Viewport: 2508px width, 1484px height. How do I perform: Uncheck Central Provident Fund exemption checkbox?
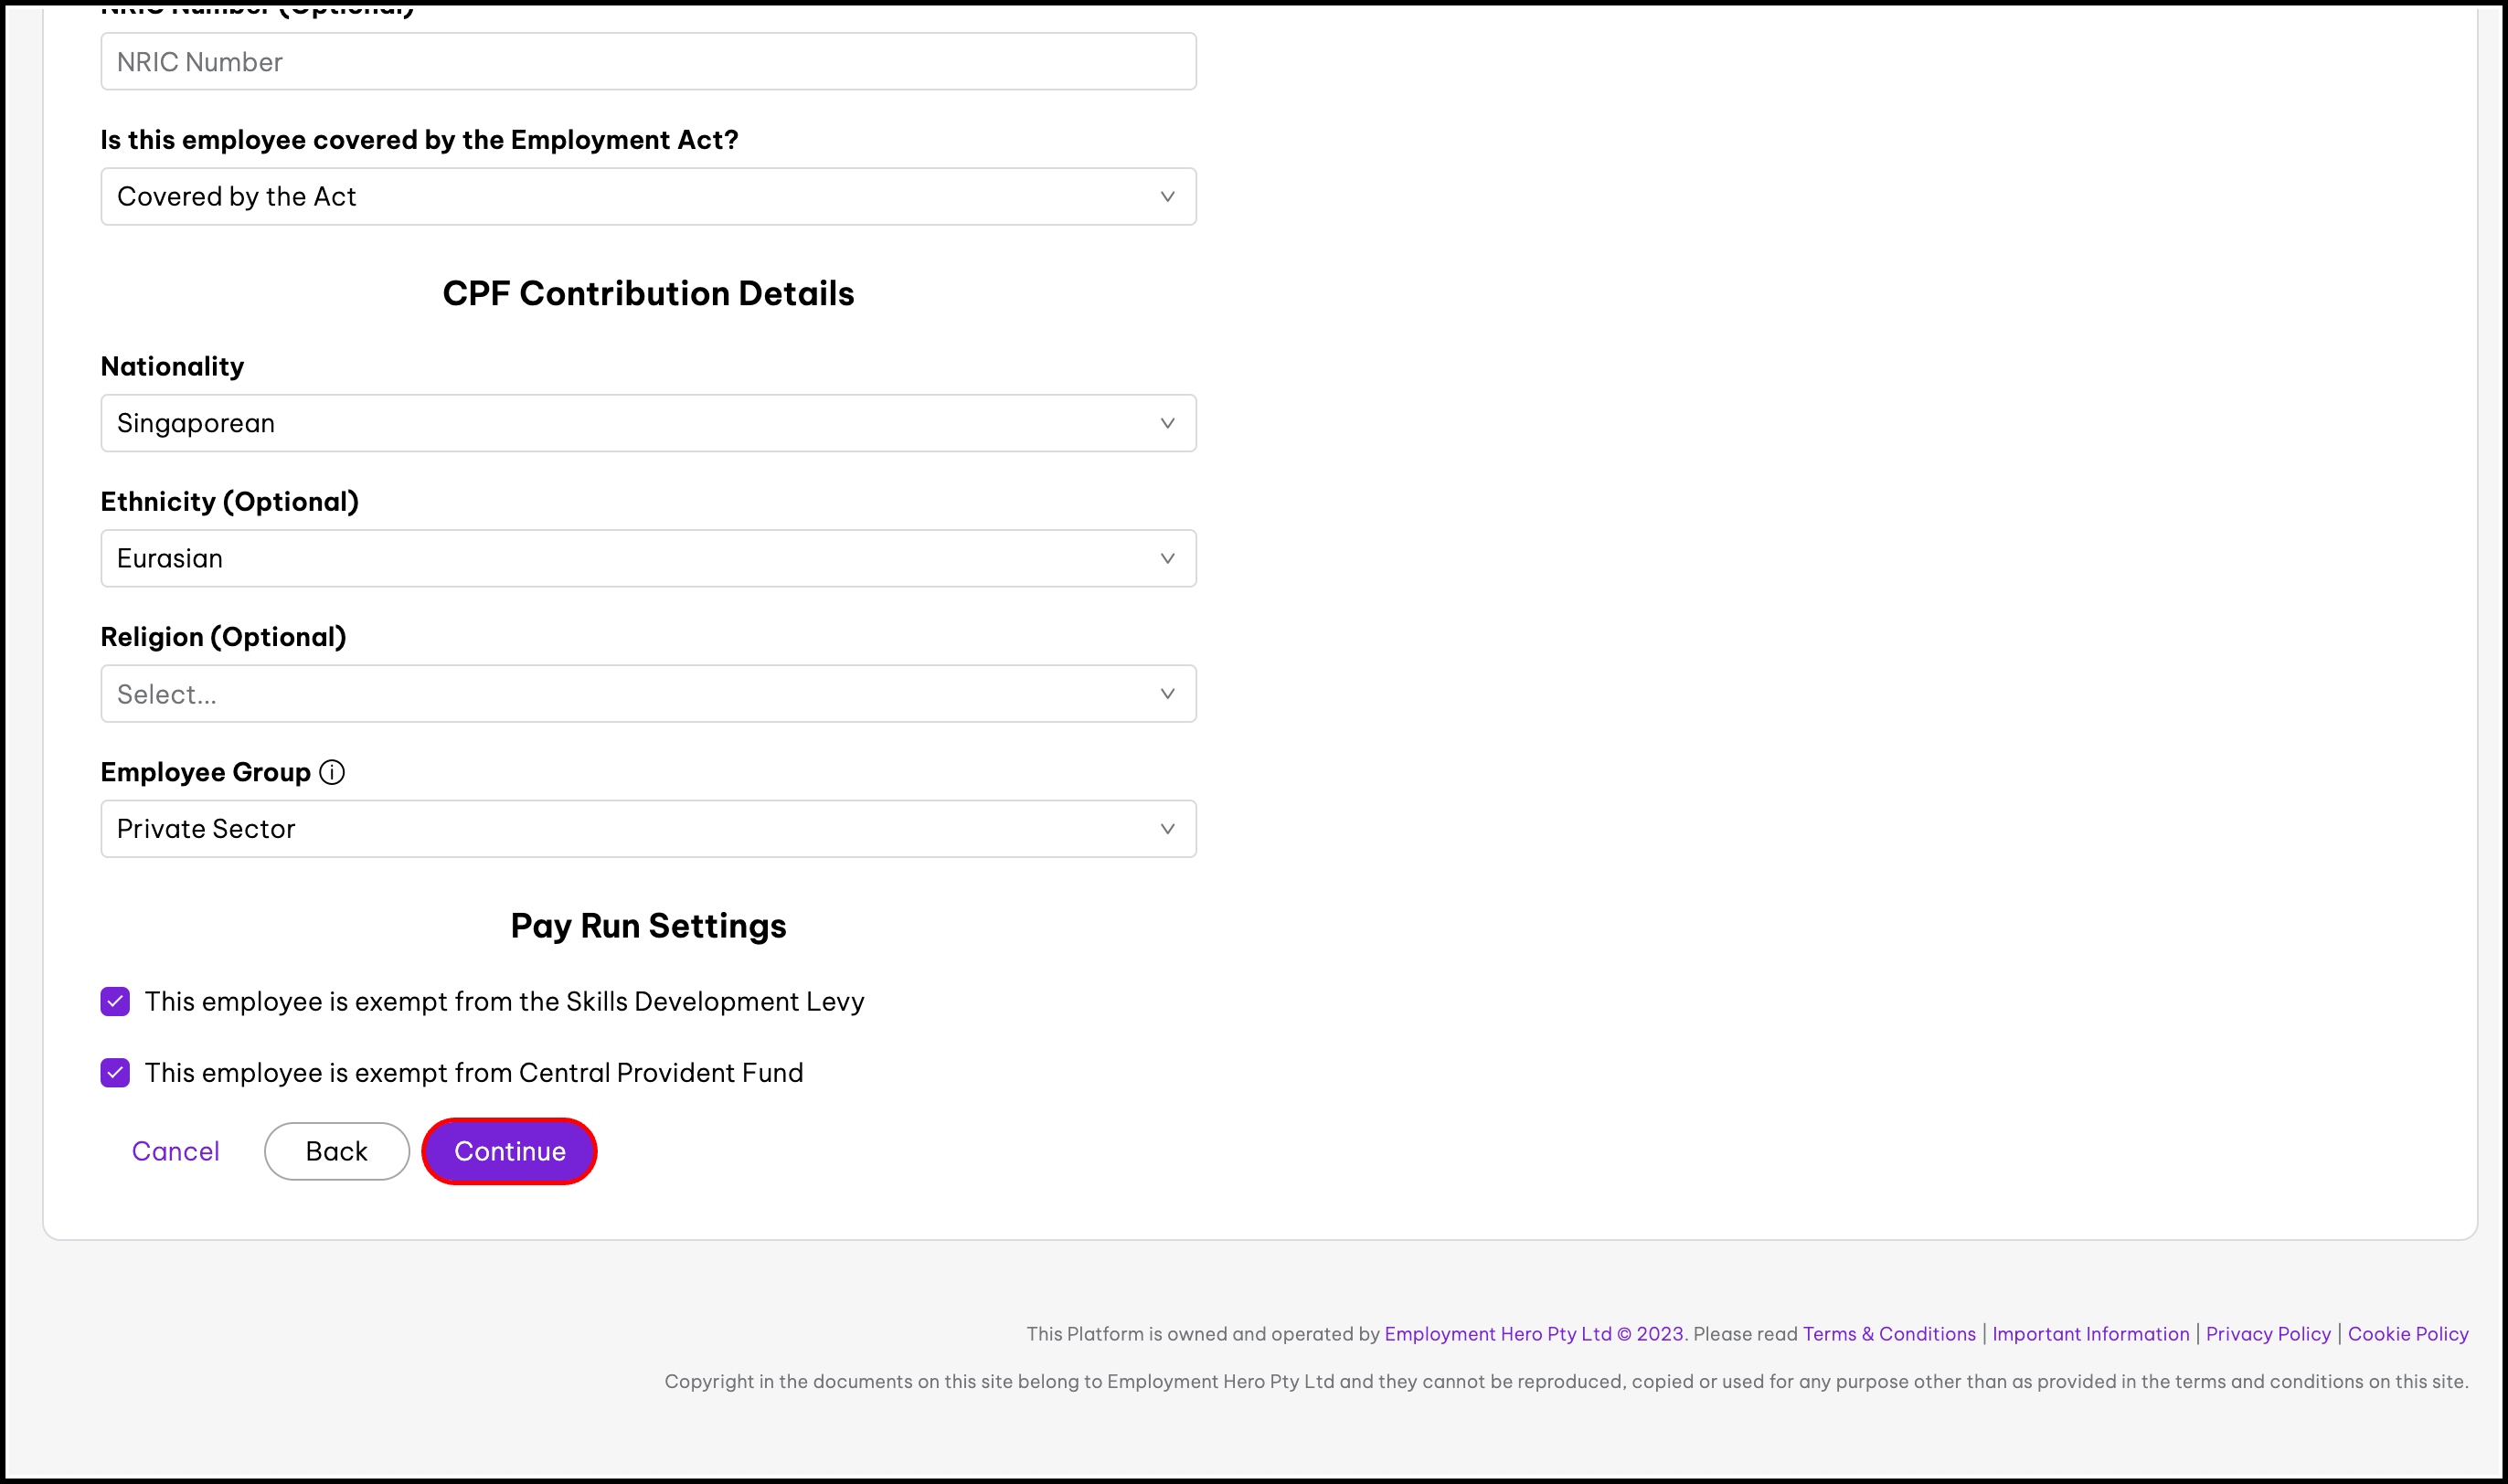tap(115, 1072)
